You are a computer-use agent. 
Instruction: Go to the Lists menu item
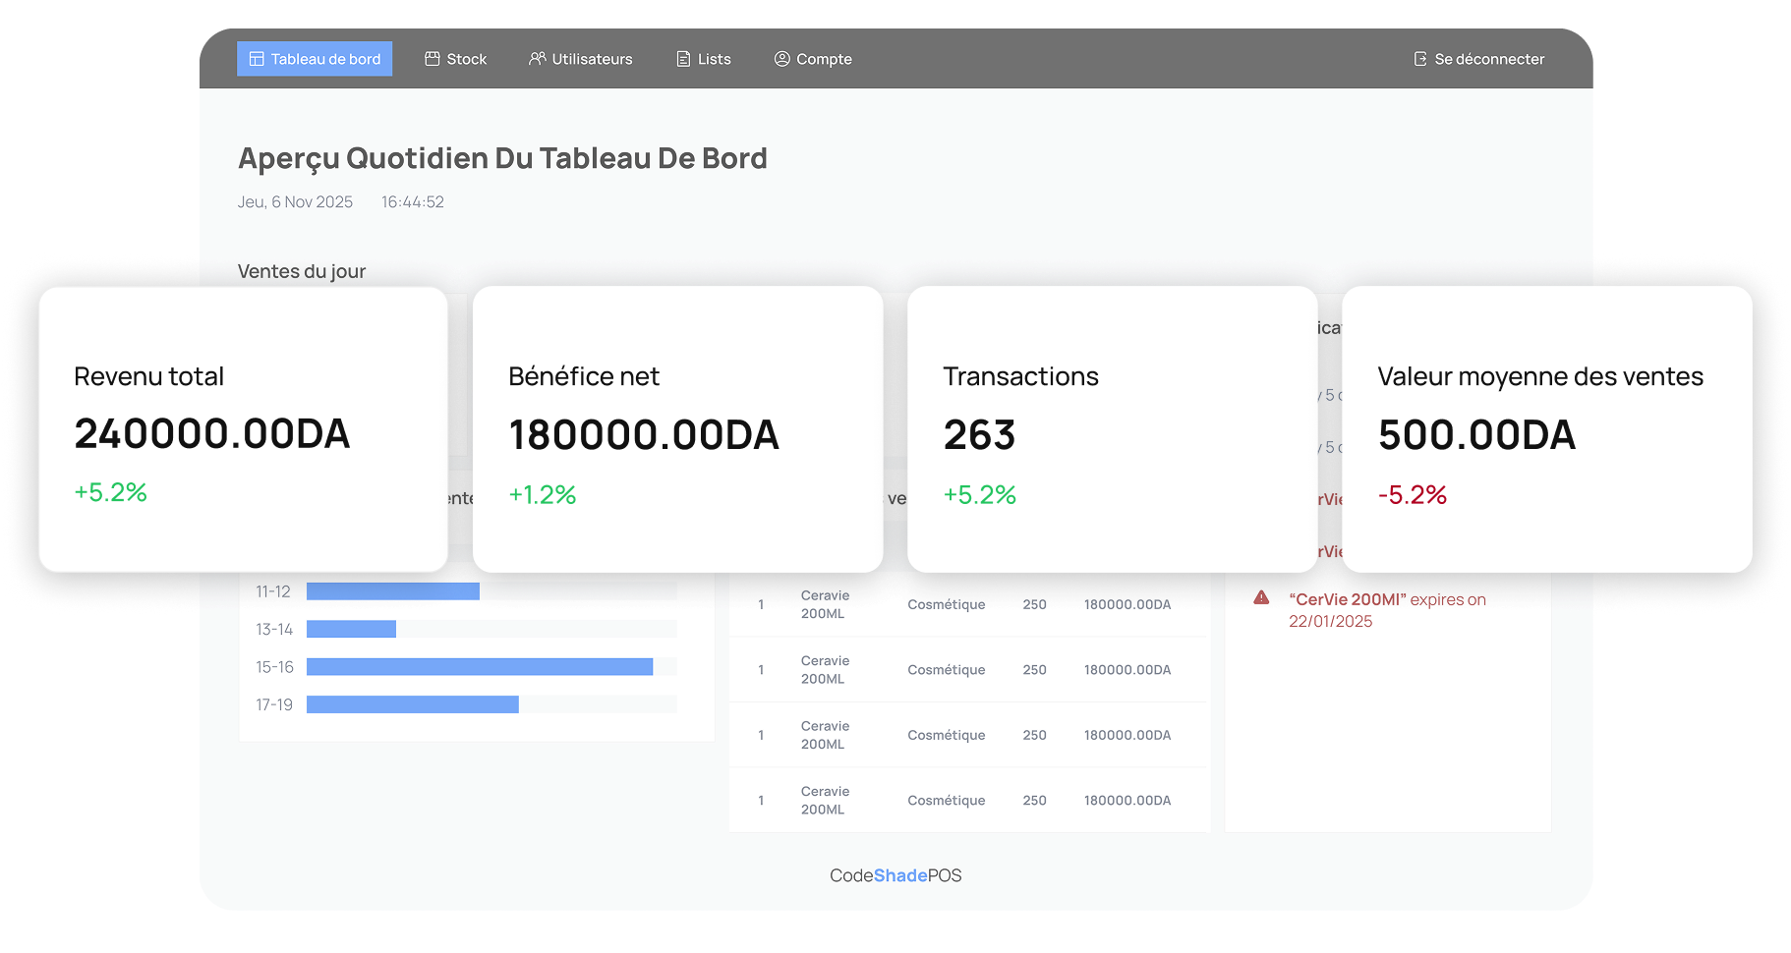click(x=704, y=59)
